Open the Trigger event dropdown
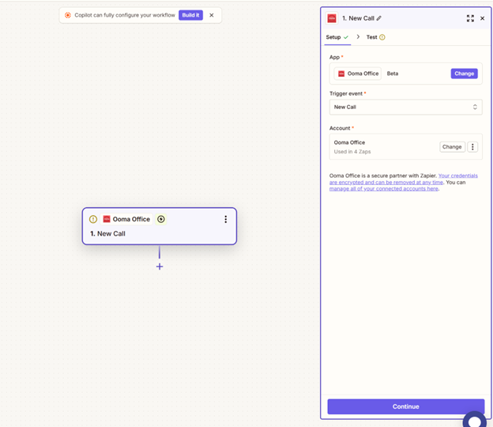Viewport: 493px width, 427px height. (x=405, y=107)
